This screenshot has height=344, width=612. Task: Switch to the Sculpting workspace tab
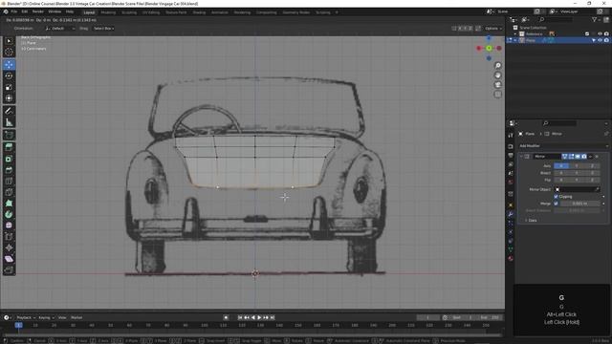[129, 12]
